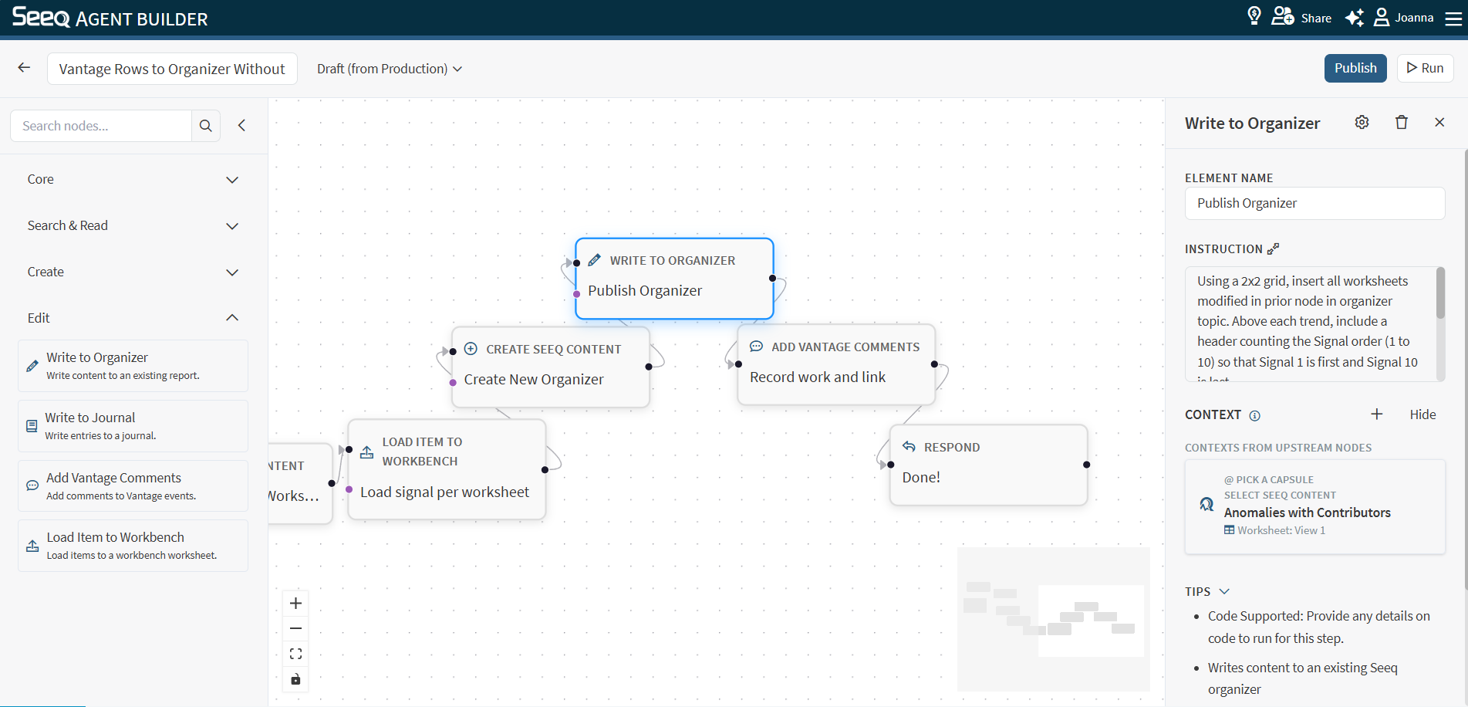Expand instruction editor with the expand icon
Image resolution: width=1468 pixels, height=707 pixels.
pos(1273,249)
